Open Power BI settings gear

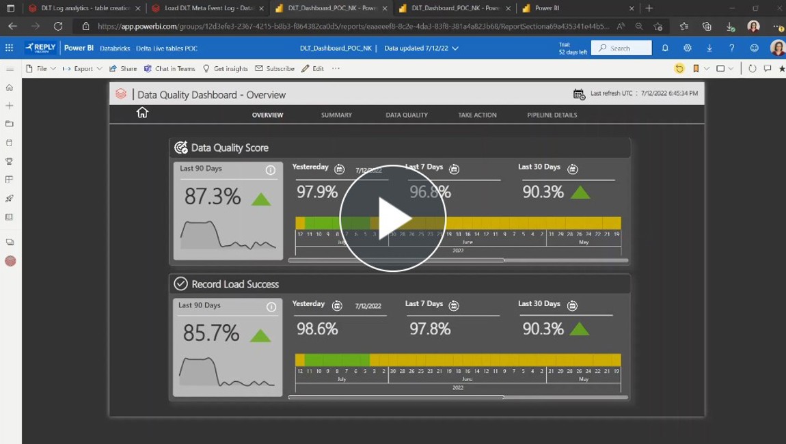pos(687,48)
